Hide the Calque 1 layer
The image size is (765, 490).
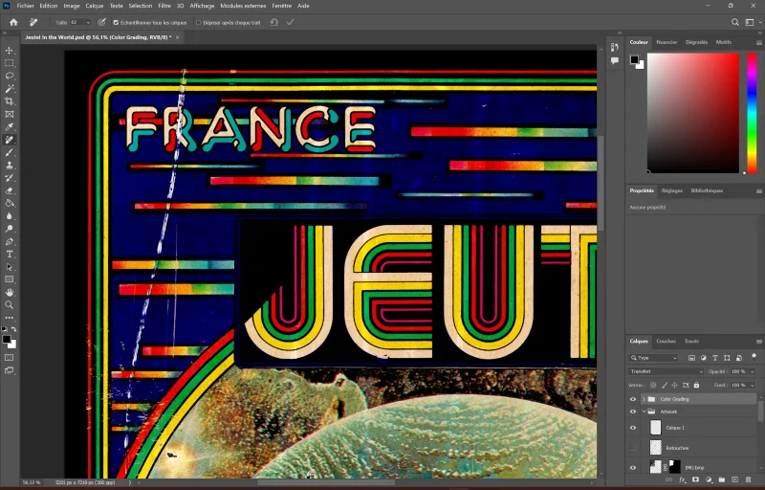(x=632, y=428)
